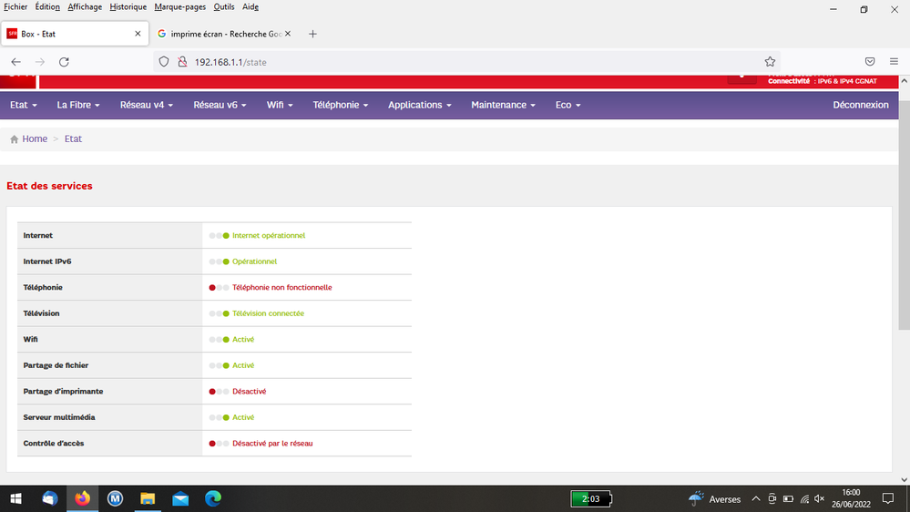Click the URL address bar field
Viewport: 910px width, 512px height.
click(x=455, y=62)
